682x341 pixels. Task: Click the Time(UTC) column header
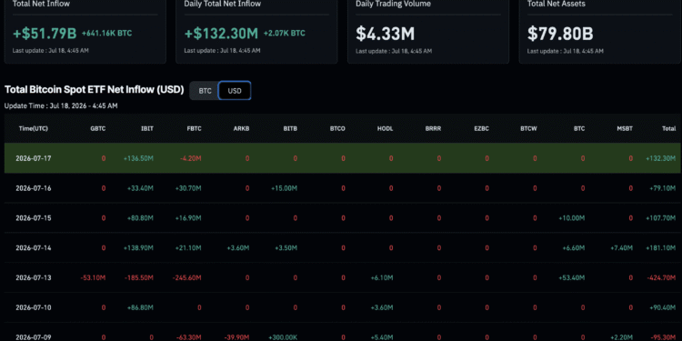pyautogui.click(x=34, y=129)
